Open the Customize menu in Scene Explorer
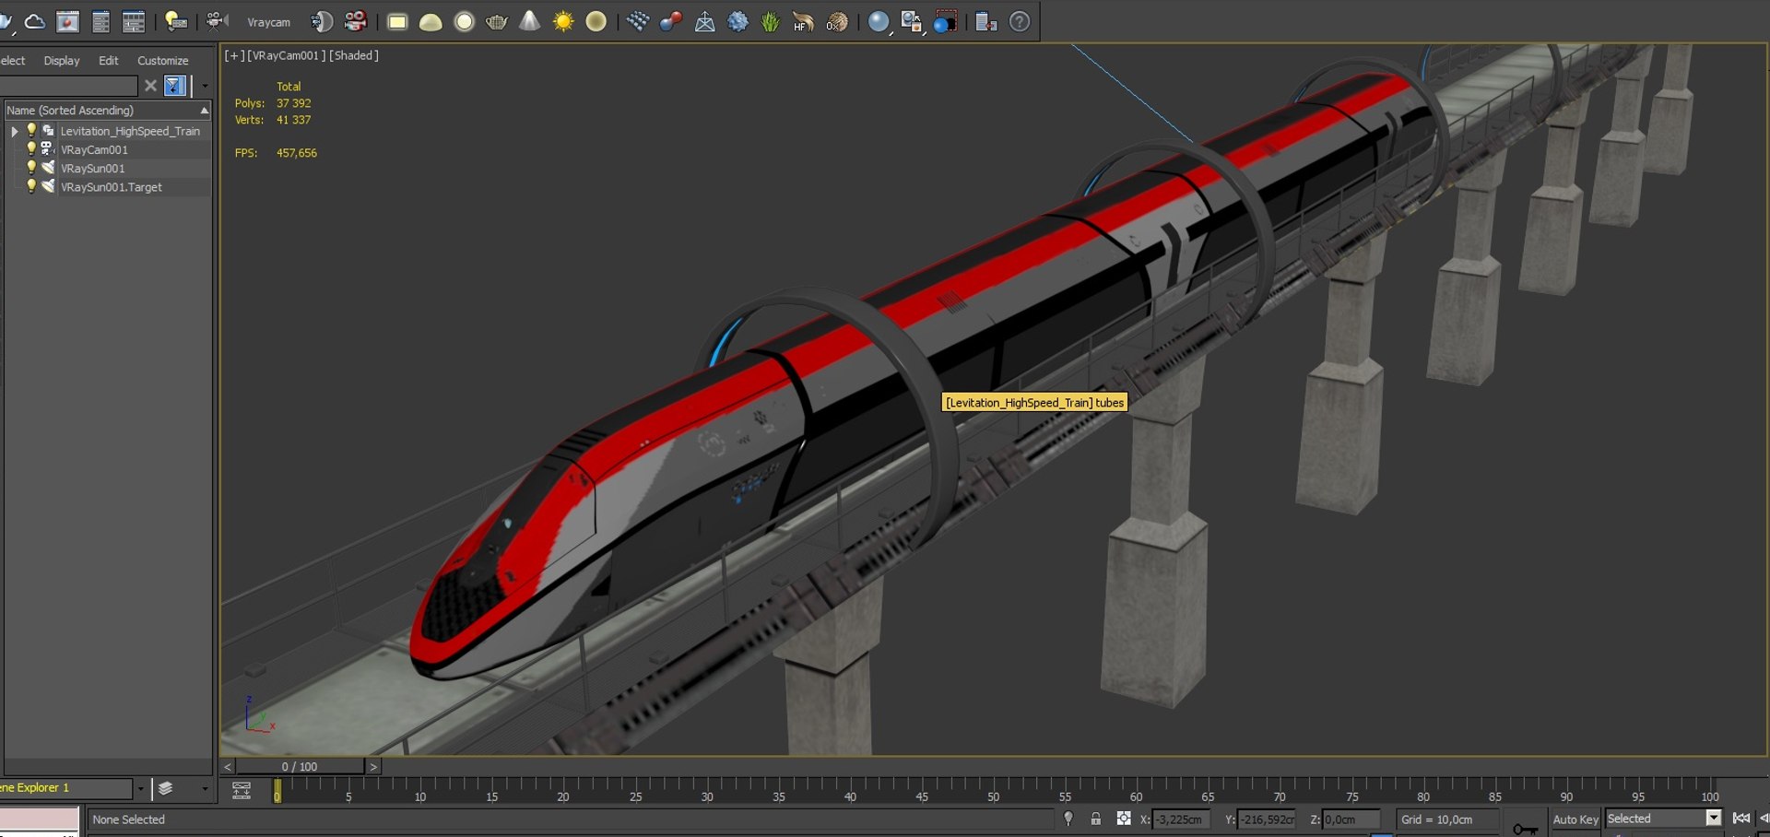This screenshot has height=837, width=1770. coord(163,61)
